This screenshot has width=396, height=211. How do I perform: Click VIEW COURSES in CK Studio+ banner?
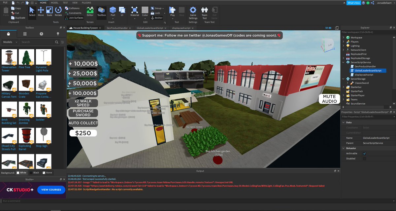(x=51, y=190)
